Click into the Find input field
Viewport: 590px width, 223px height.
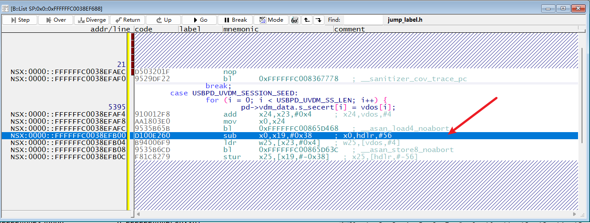click(x=363, y=20)
